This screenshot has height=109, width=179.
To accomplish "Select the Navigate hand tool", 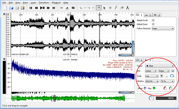I will pyautogui.click(x=99, y=8).
